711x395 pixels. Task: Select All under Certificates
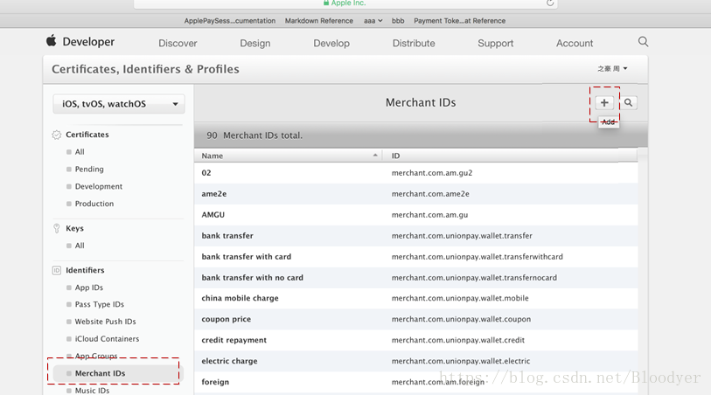click(80, 152)
